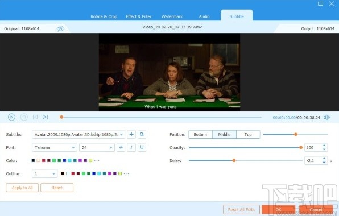Screen dimensions: 339x216
Task: Switch to Rotate & Crop tab
Action: point(104,16)
